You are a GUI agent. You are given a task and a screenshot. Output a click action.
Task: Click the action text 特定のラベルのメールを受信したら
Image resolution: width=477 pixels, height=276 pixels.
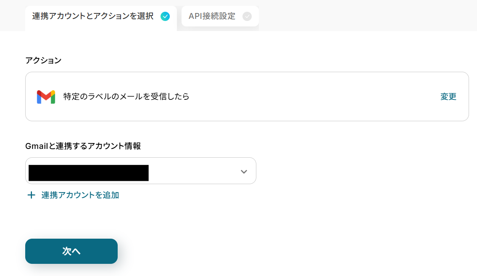126,96
